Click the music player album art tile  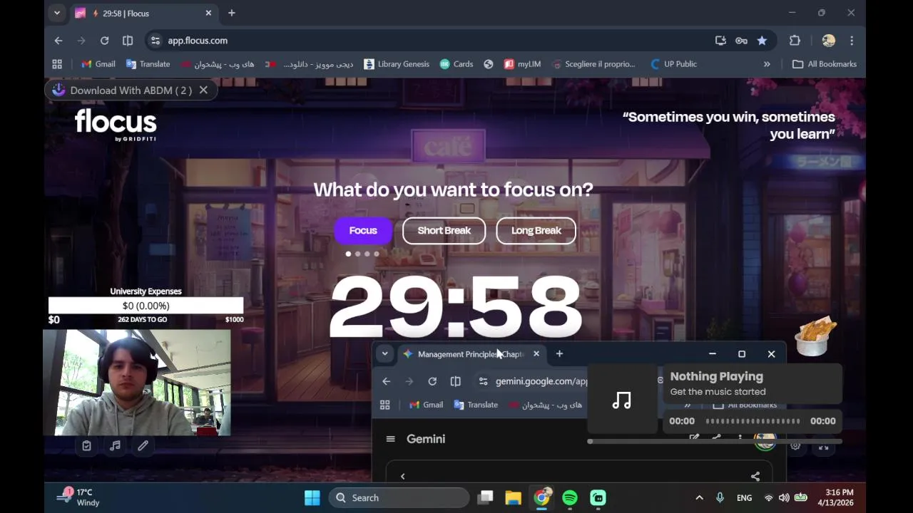[x=622, y=400]
